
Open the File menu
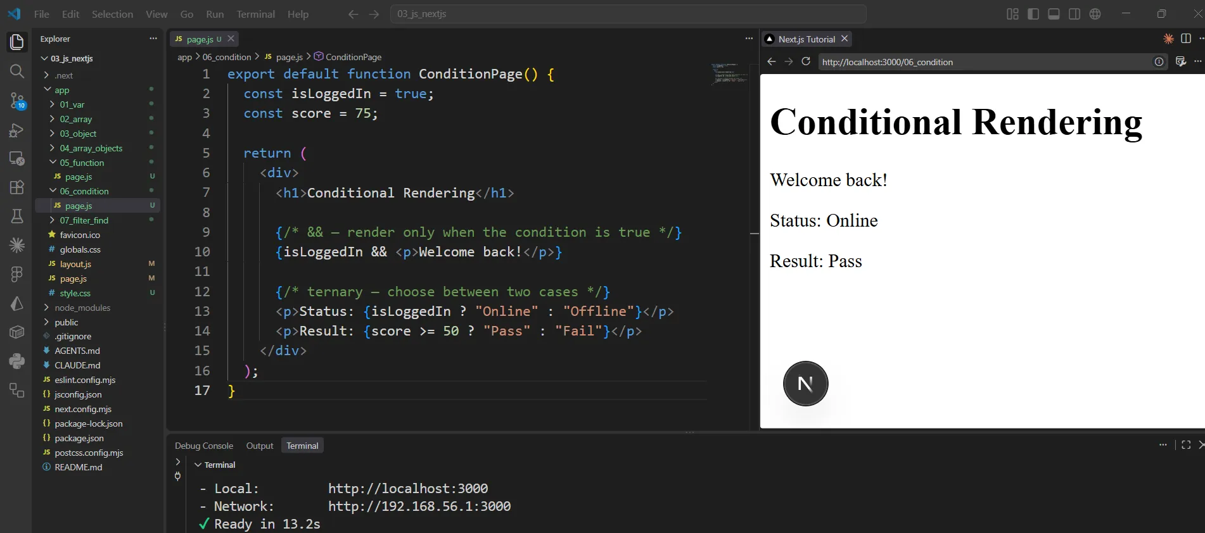click(x=41, y=14)
